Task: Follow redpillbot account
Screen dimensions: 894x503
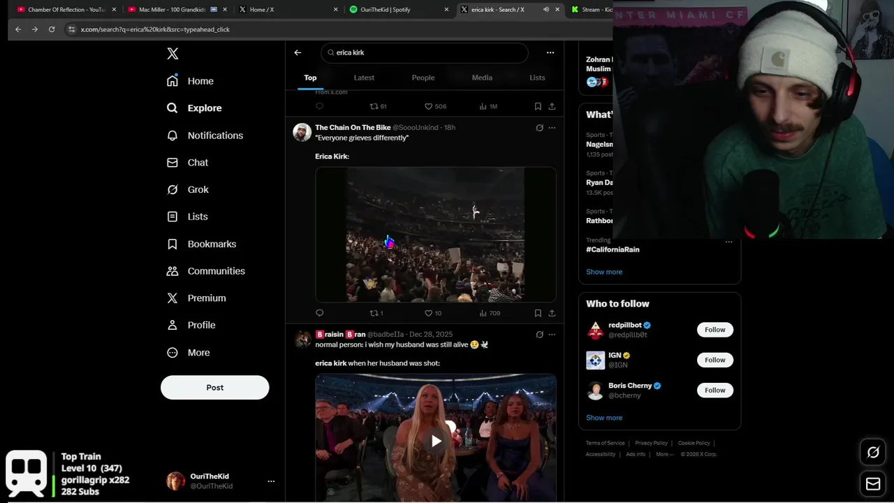Action: pos(715,330)
